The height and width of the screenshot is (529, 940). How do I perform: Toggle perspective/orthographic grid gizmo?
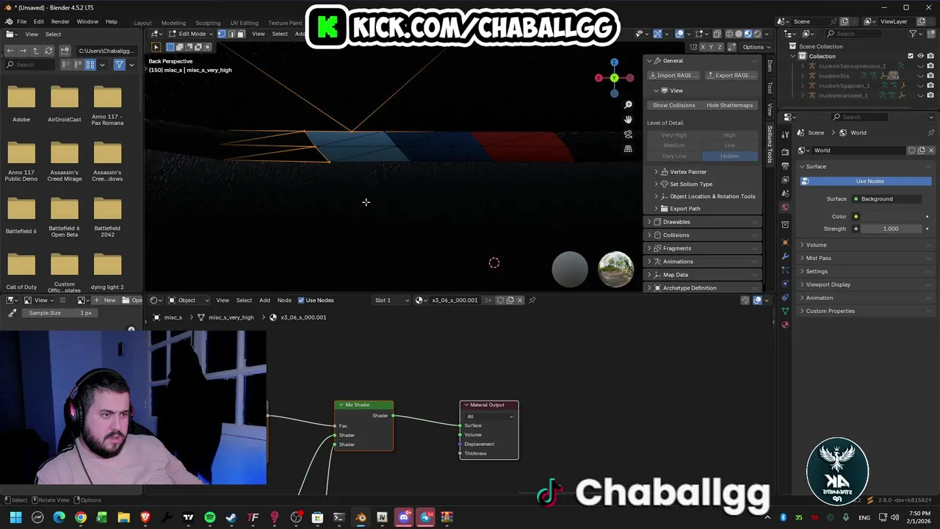point(628,149)
